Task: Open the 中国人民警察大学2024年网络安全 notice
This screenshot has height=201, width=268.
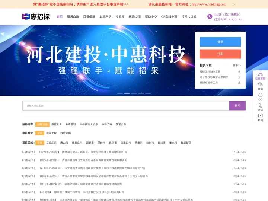Action: [105, 176]
